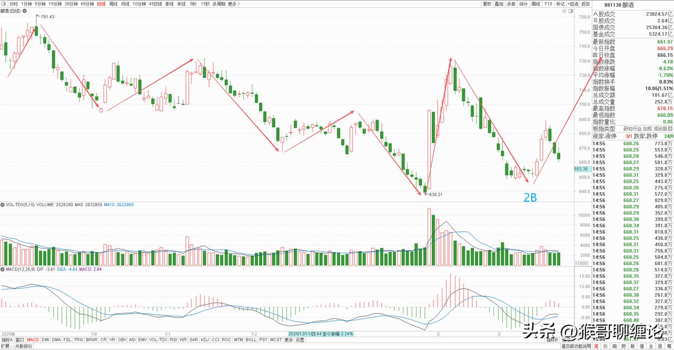Click the 联 icon in the bottom-right bar
The height and width of the screenshot is (350, 674).
pos(633,346)
